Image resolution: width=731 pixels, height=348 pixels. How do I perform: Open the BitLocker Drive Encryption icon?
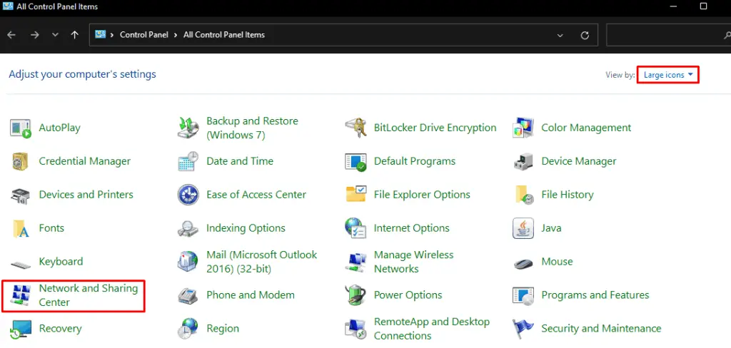[x=356, y=128]
